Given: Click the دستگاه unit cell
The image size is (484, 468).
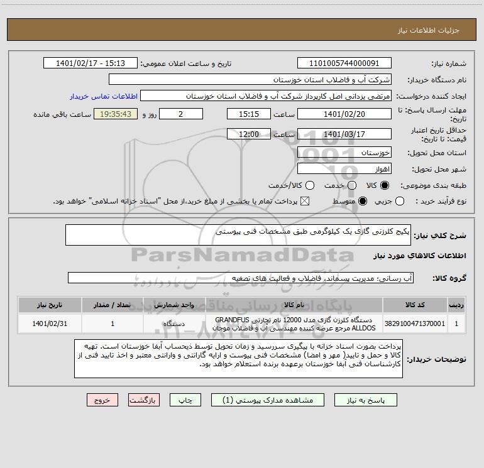Looking at the screenshot, I should tap(174, 324).
